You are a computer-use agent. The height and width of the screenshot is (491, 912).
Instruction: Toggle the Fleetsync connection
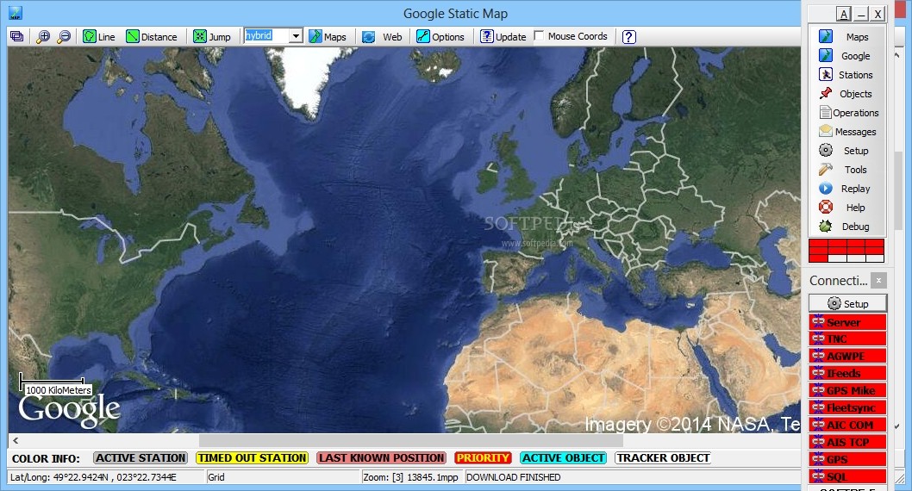click(x=847, y=407)
